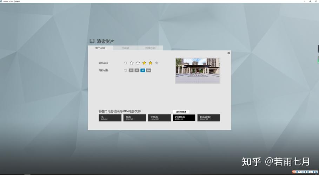
Task: Set output quality to second star
Action: pyautogui.click(x=138, y=63)
